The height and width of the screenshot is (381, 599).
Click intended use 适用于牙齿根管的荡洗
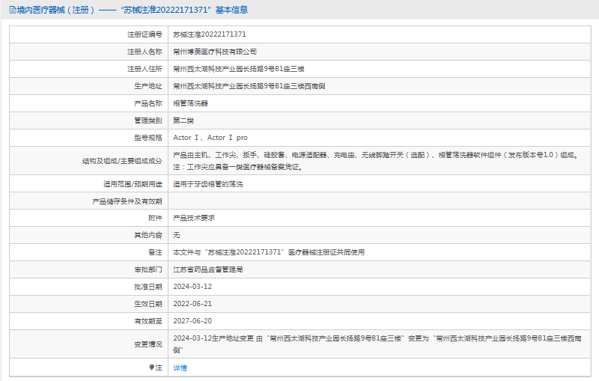pos(208,184)
